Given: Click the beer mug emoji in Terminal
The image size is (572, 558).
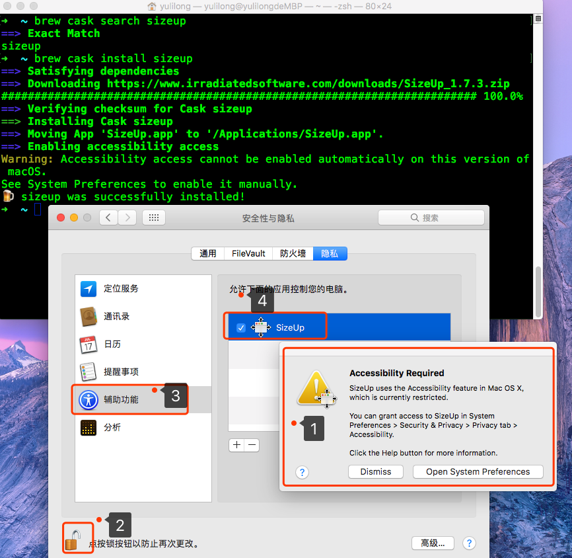Looking at the screenshot, I should (x=8, y=196).
